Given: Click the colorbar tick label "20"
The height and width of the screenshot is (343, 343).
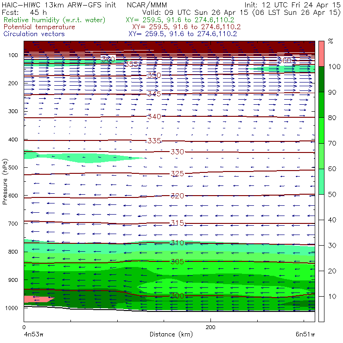Looking at the screenshot, I should pos(332,271).
